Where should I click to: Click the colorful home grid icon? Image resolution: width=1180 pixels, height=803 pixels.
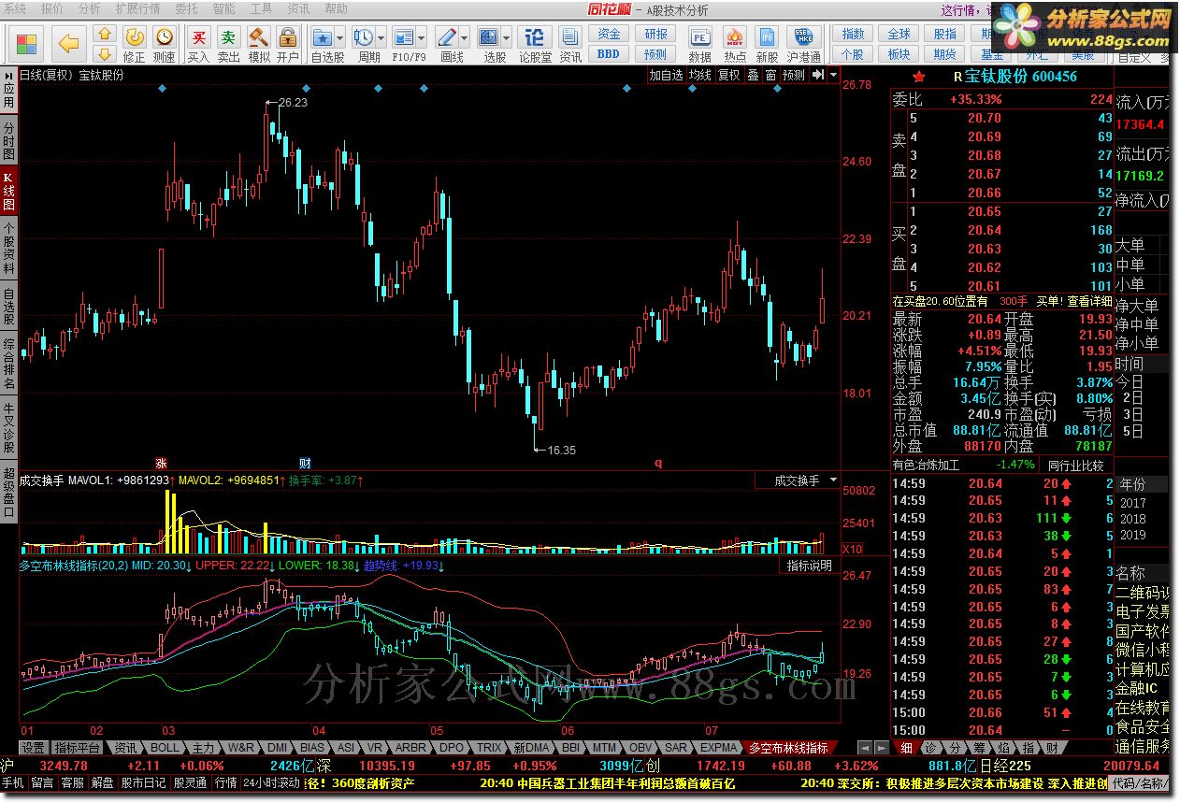(27, 43)
